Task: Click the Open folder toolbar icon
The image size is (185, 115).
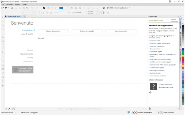Action: pyautogui.click(x=6, y=8)
